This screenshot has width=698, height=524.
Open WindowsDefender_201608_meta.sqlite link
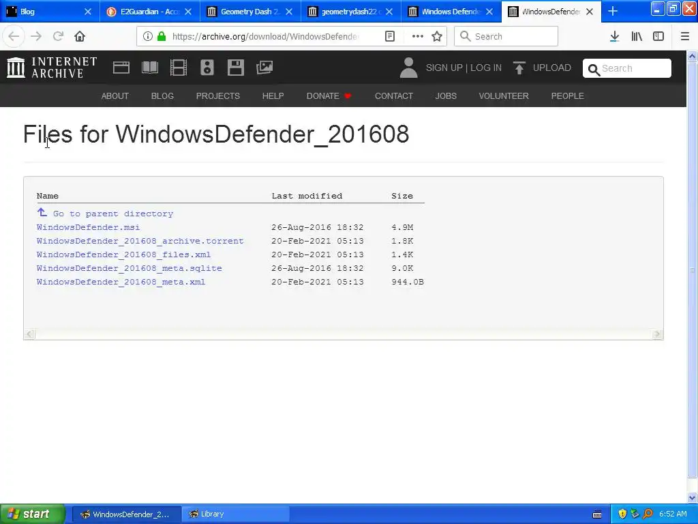(x=129, y=268)
